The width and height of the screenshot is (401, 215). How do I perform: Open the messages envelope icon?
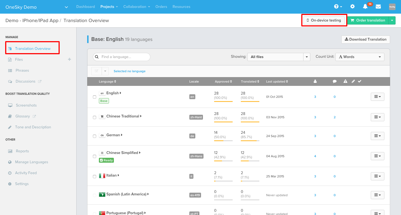[x=378, y=7]
